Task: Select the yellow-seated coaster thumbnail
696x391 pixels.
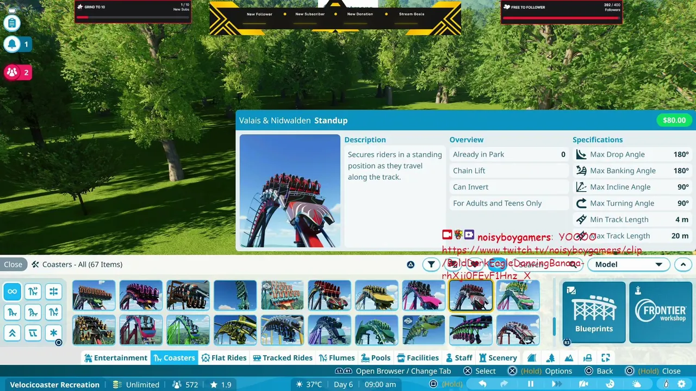Action: 376,295
